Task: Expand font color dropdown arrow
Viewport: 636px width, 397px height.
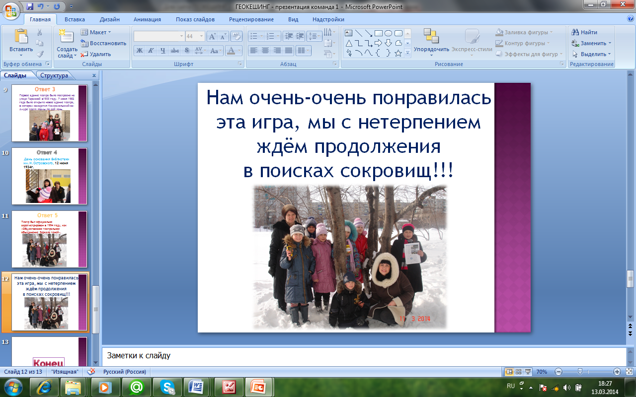Action: tap(239, 51)
